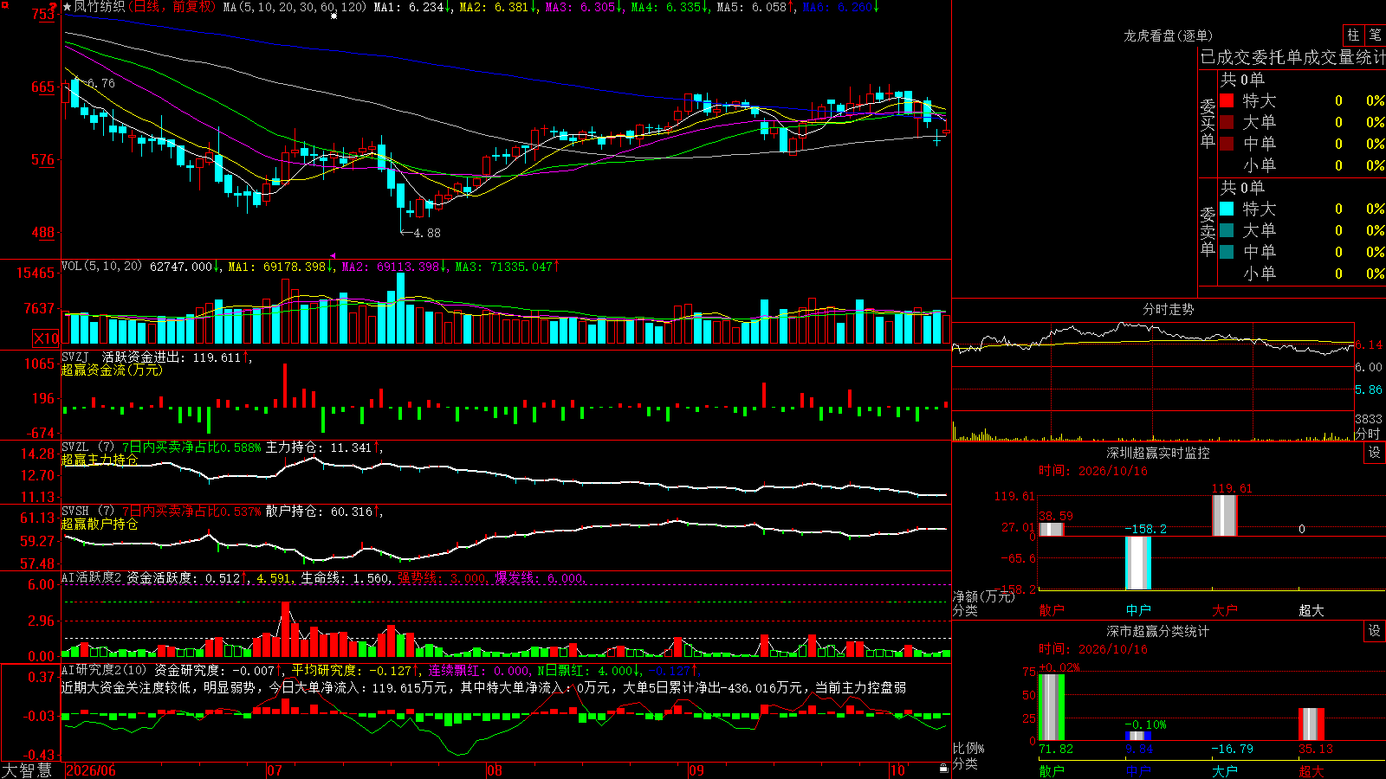
Task: Open 设 settings for 深市超赢分类统计
Action: [1375, 631]
